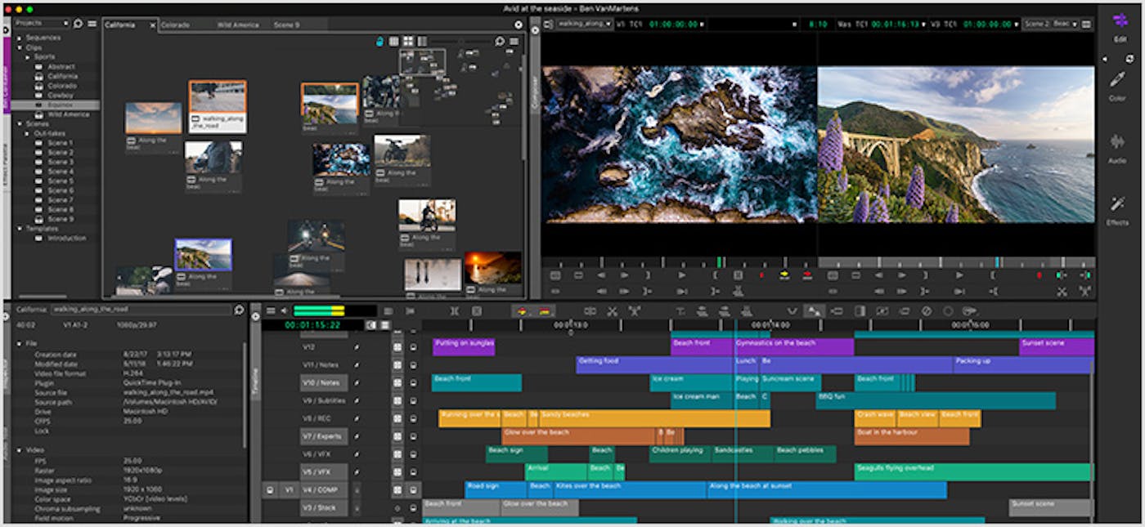
Task: Click search icon in inspector clip field
Action: coord(239,310)
